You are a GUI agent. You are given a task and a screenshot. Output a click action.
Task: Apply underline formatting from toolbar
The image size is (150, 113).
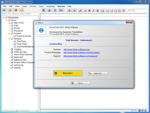tap(97, 11)
